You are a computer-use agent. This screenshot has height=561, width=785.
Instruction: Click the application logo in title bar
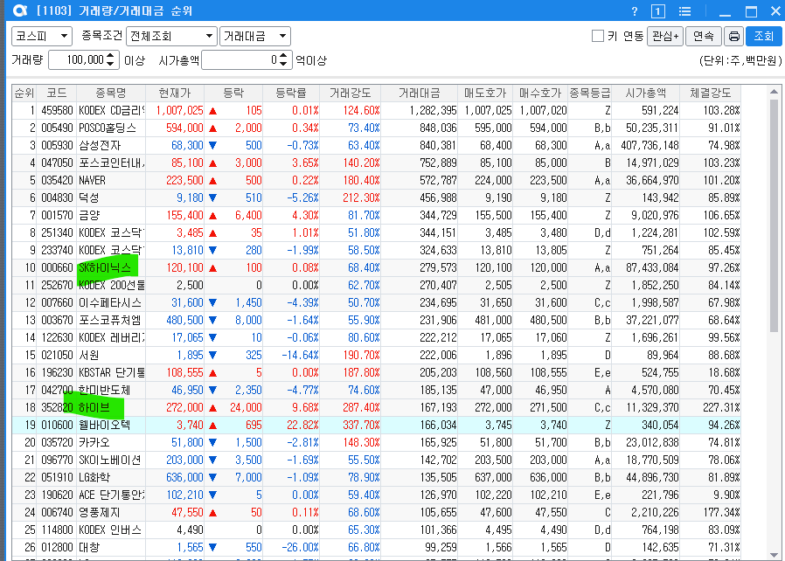coord(19,10)
